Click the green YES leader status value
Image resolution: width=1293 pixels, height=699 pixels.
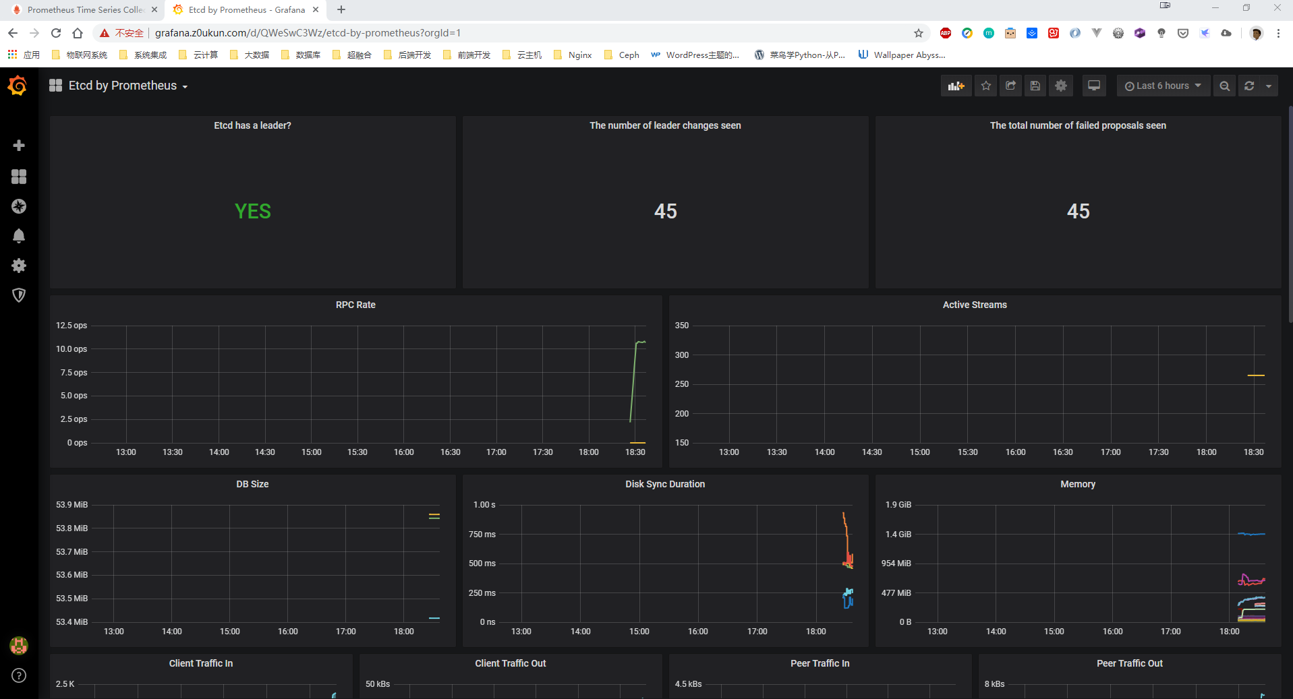coord(253,211)
